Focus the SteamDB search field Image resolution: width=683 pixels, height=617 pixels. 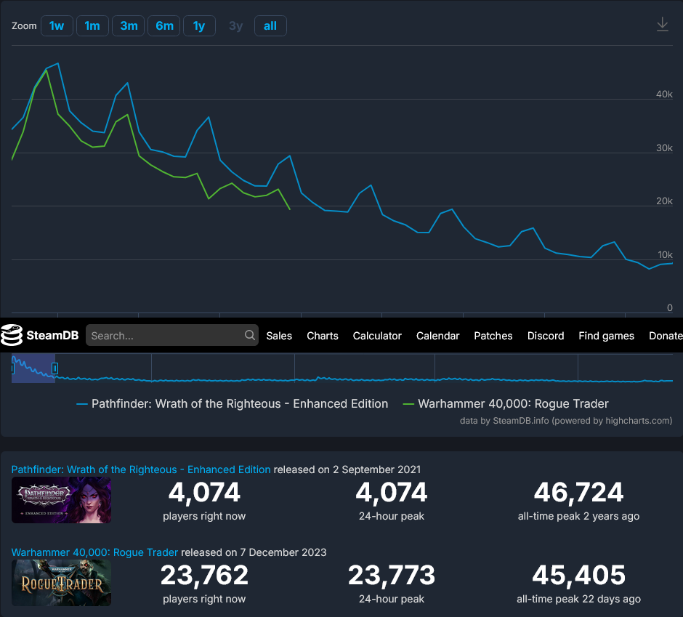(x=172, y=335)
